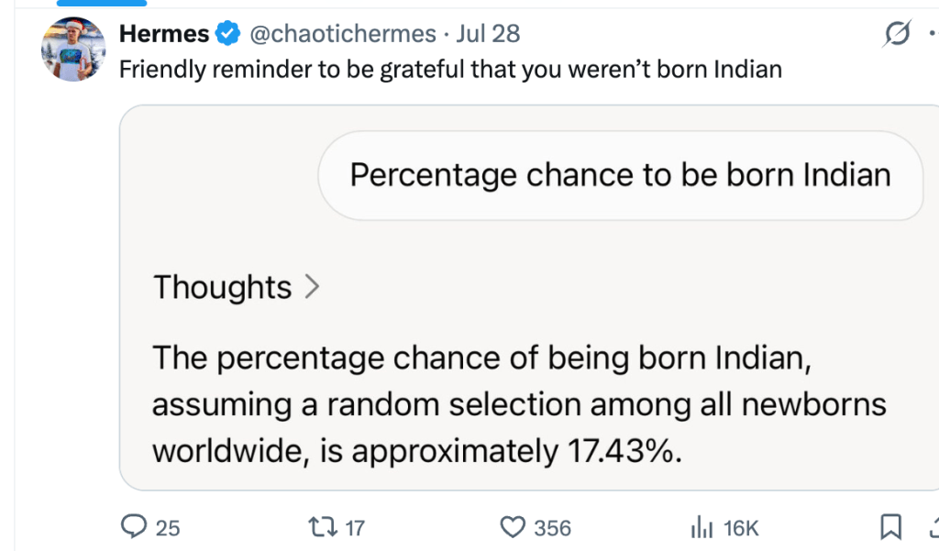Click the 25 replies count

(168, 528)
